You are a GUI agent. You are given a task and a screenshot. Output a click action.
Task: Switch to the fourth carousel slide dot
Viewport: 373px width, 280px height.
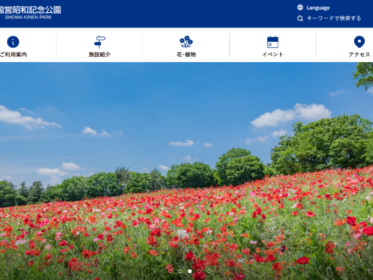pos(199,271)
